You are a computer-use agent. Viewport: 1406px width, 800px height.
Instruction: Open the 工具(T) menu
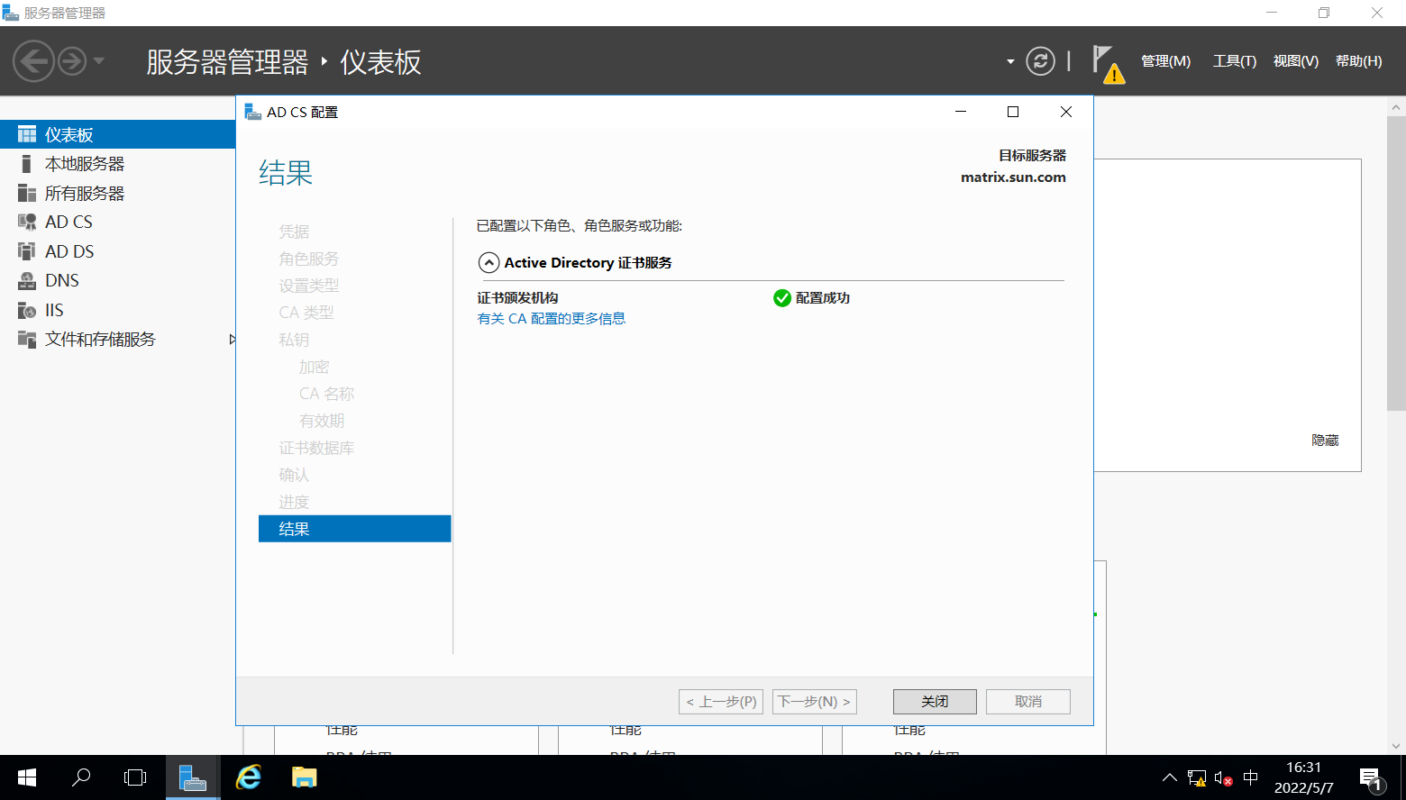(1234, 61)
